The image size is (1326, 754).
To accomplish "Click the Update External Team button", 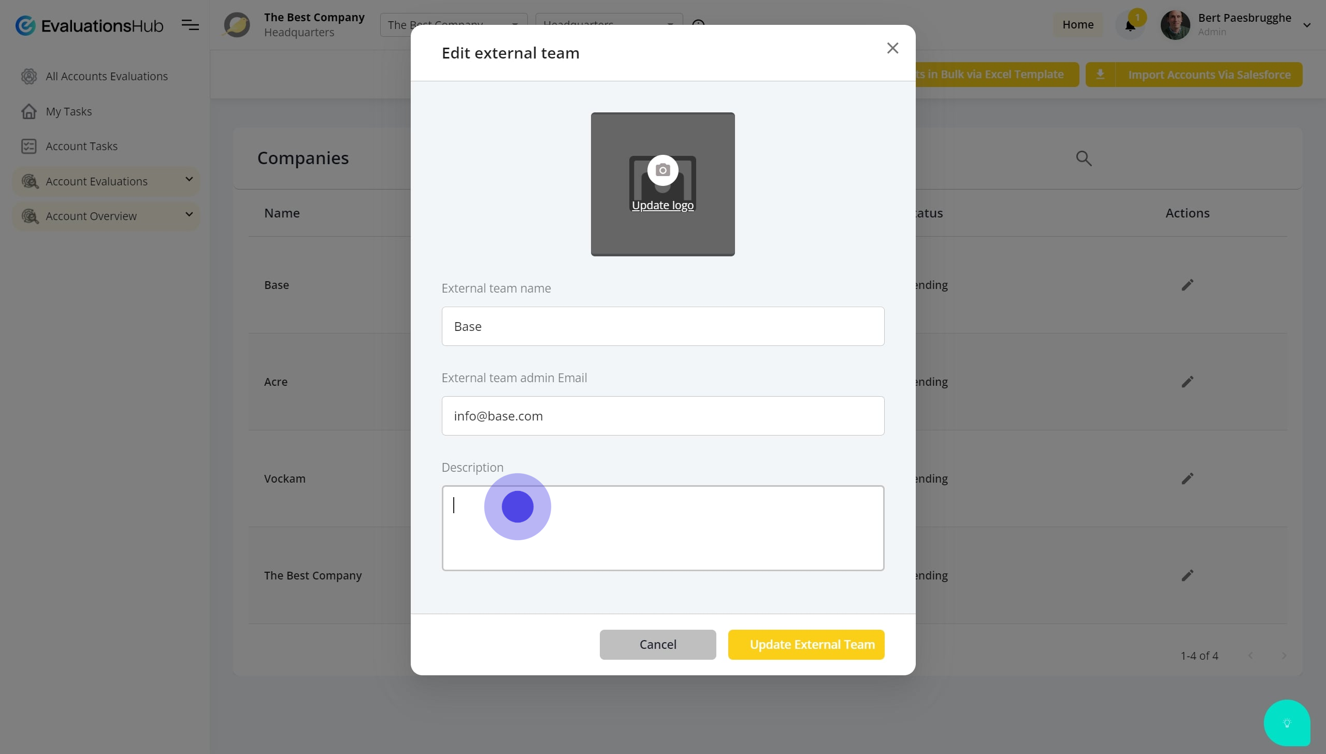I will pyautogui.click(x=806, y=644).
